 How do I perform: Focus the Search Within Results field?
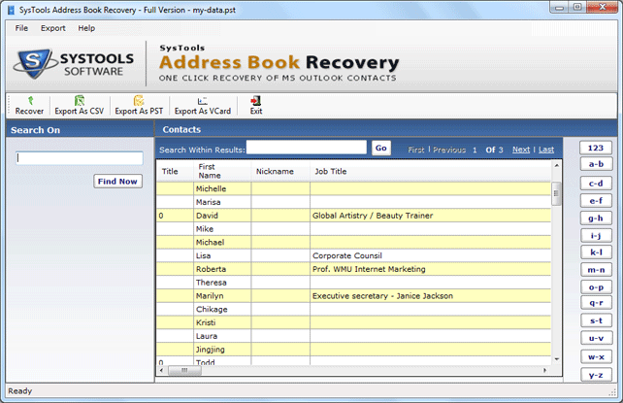(307, 147)
